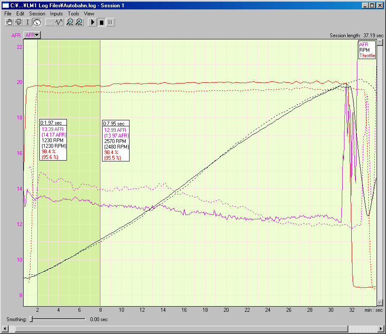Toggle the gauge meter tool

pyautogui.click(x=37, y=22)
